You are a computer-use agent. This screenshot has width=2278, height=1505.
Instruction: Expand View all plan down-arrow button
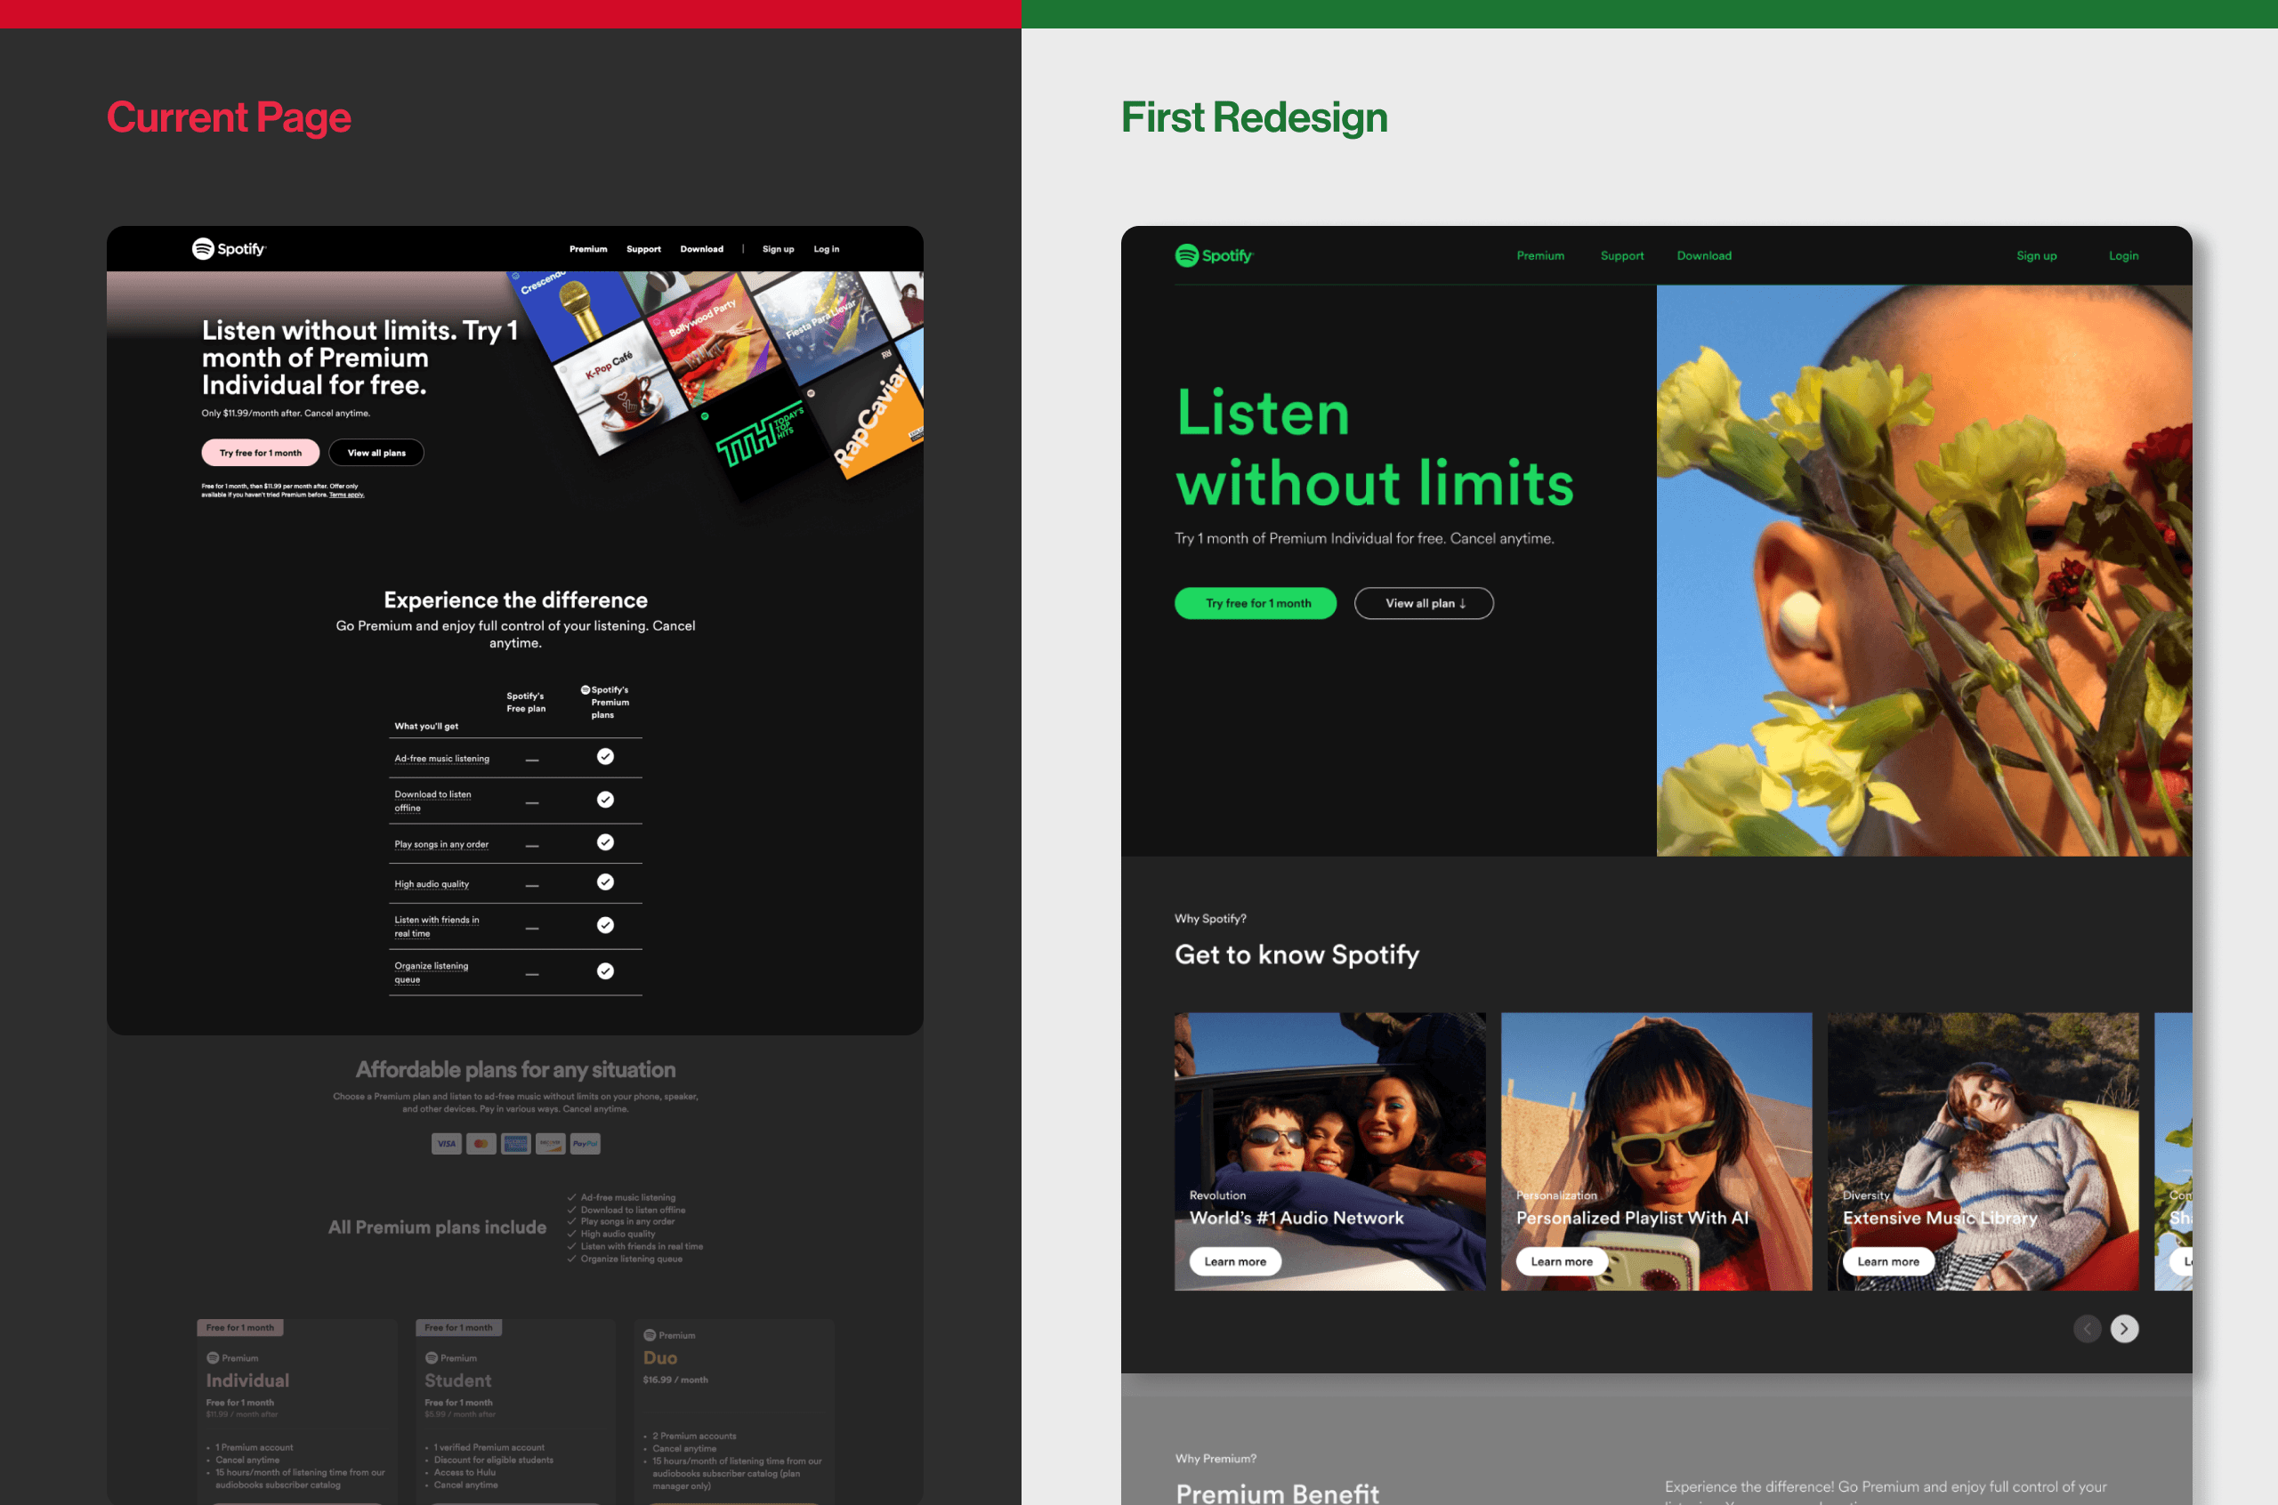[x=1424, y=603]
